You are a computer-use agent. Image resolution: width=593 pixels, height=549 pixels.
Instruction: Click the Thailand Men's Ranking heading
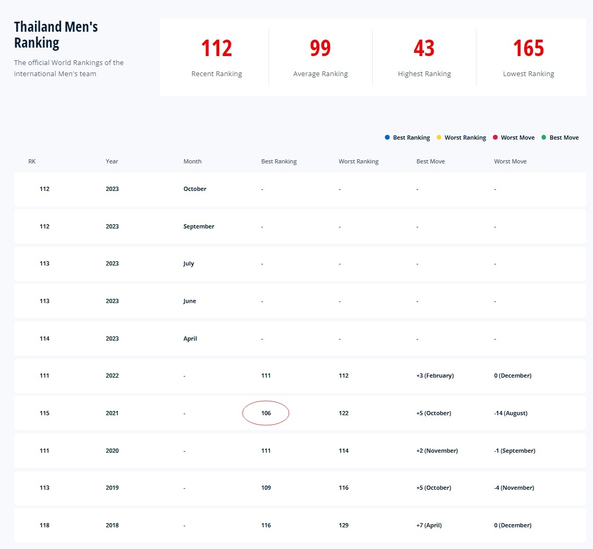point(56,34)
